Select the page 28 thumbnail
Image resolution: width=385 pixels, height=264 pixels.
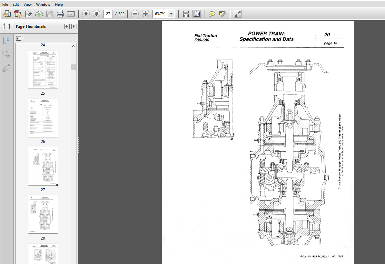43,214
